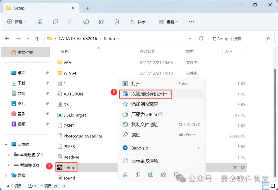Select the setup application file
278x190 pixels.
pos(66,167)
